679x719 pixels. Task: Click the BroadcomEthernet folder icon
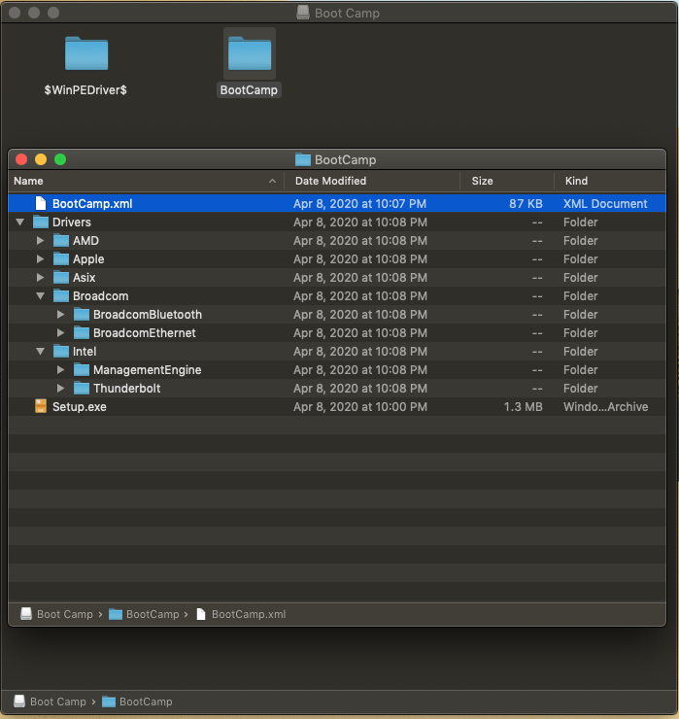[82, 333]
